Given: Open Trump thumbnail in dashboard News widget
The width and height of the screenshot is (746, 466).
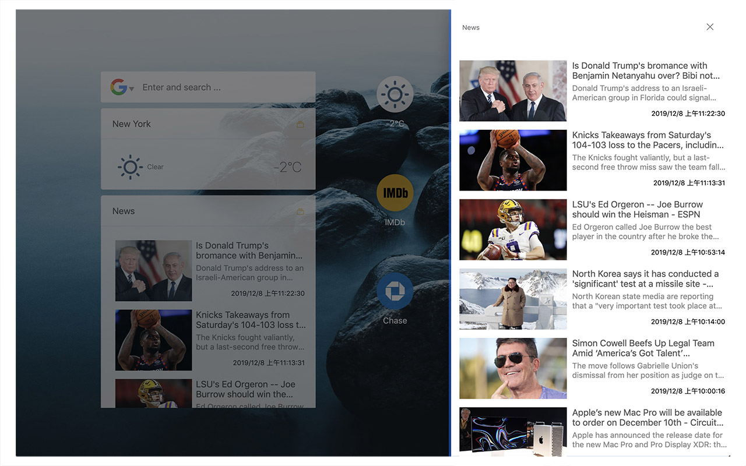Looking at the screenshot, I should point(153,271).
